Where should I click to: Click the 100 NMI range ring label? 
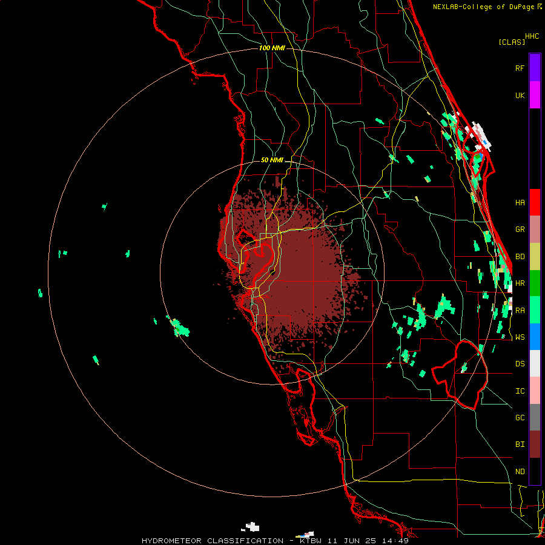pyautogui.click(x=272, y=48)
